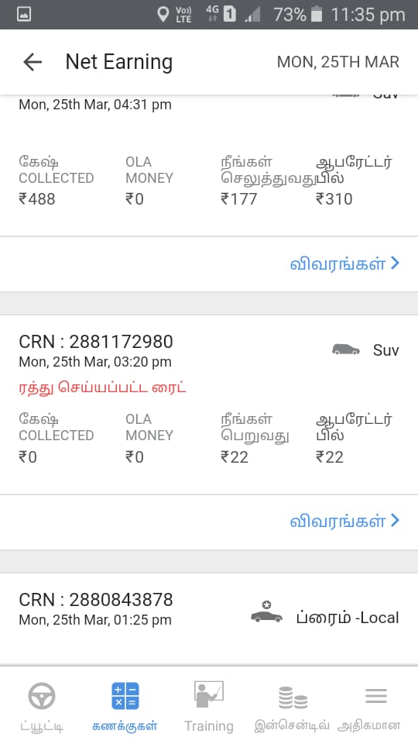418x744 pixels.
Task: Tap the red cancelled ride status text
Action: point(102,387)
